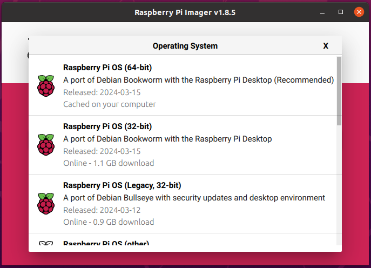Close the Raspberry Pi Imager window
Viewport: 371px width, 268px height.
(359, 12)
